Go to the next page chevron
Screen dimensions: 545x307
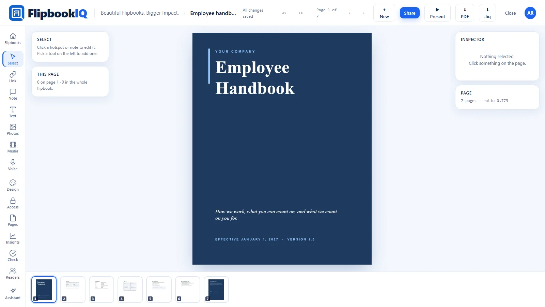point(364,13)
